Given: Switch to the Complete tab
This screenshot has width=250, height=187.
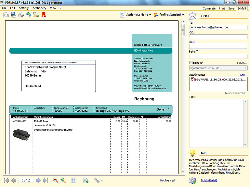Looking at the screenshot, I should [x=209, y=8].
